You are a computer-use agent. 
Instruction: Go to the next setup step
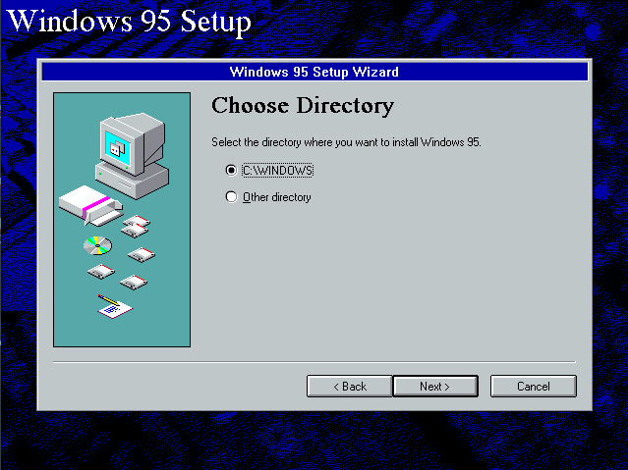(x=435, y=386)
